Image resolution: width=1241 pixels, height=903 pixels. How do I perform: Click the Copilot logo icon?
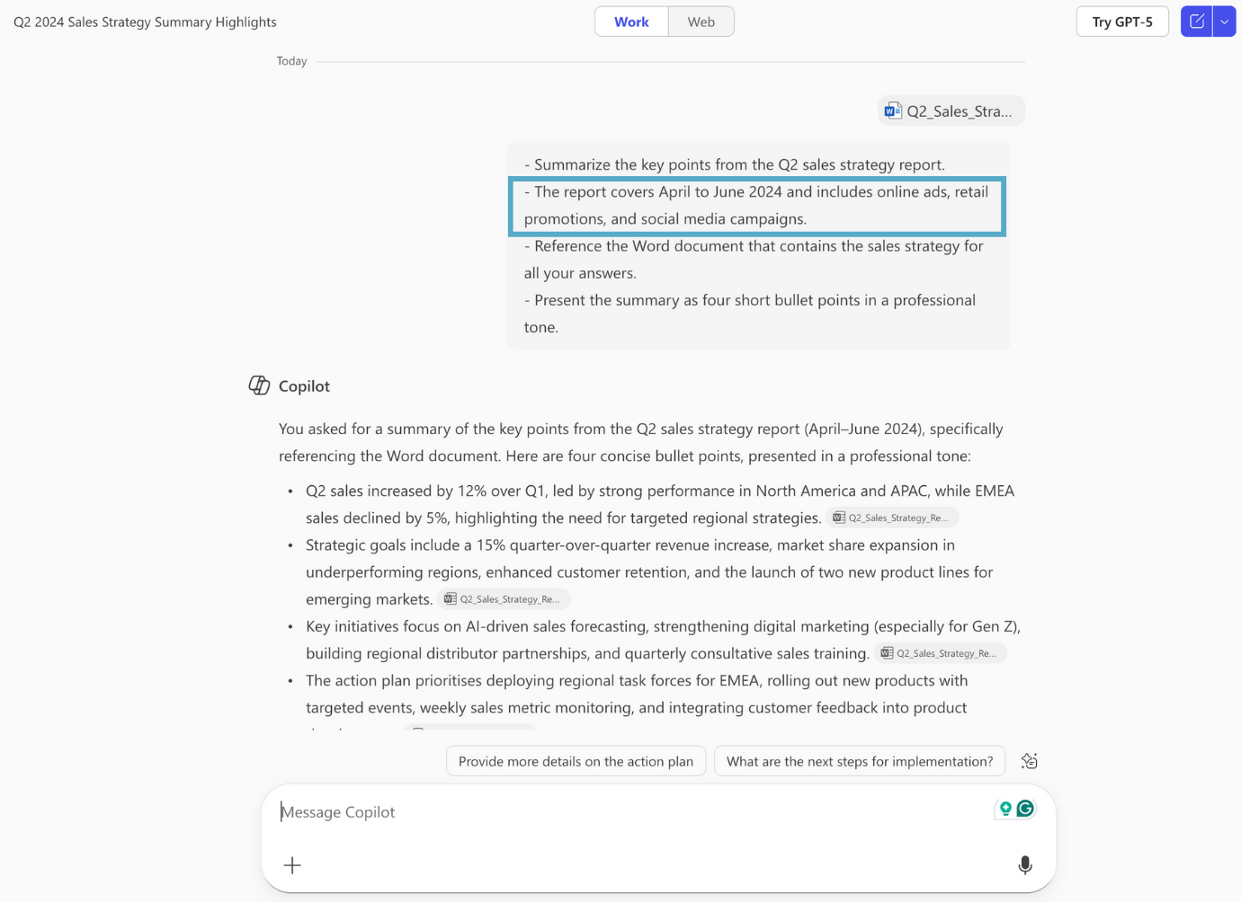259,385
